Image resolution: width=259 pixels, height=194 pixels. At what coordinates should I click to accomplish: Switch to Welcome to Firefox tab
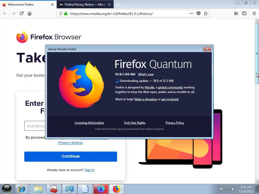click(28, 5)
